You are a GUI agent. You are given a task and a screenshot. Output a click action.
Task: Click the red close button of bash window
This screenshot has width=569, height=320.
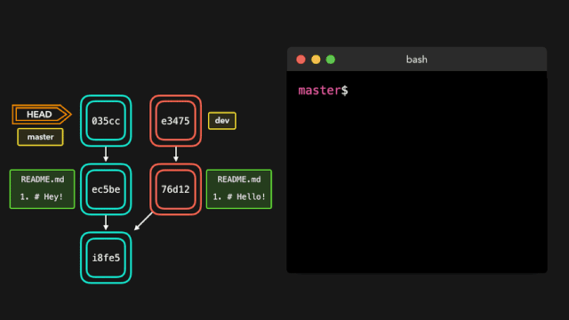click(x=301, y=60)
